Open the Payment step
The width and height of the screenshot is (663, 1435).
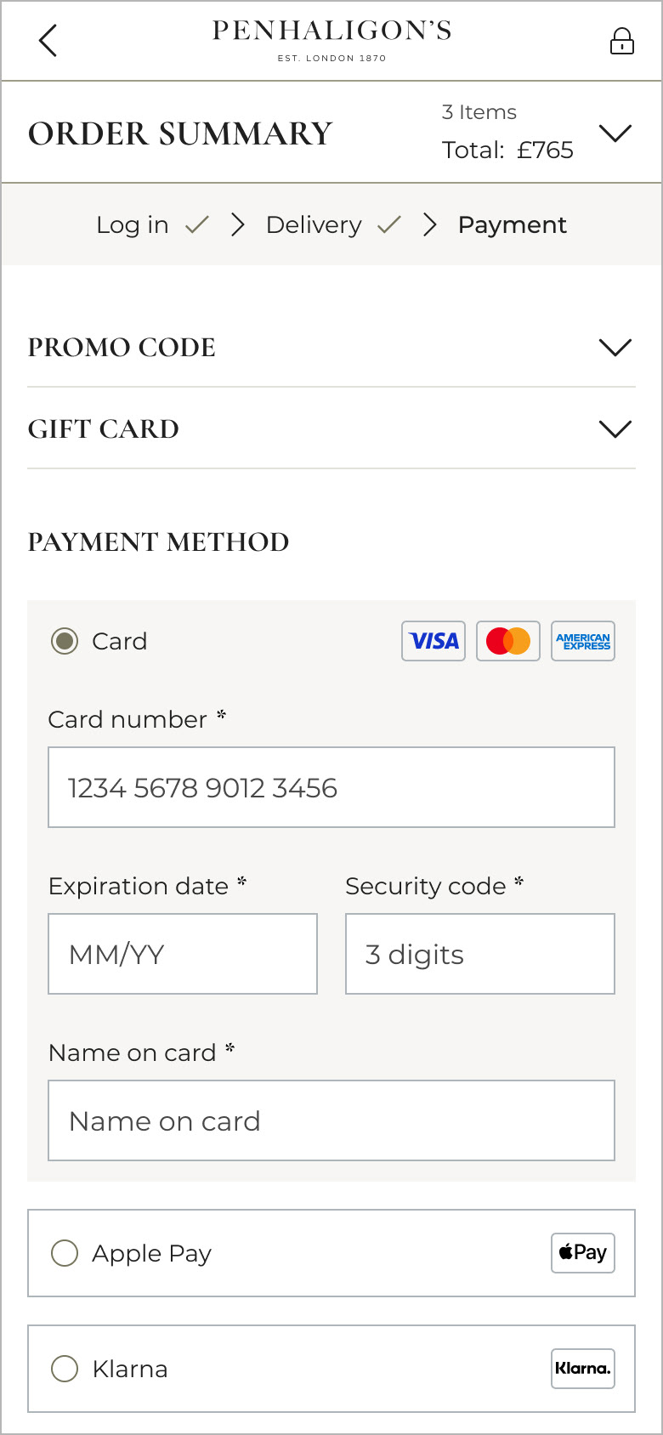pyautogui.click(x=512, y=224)
